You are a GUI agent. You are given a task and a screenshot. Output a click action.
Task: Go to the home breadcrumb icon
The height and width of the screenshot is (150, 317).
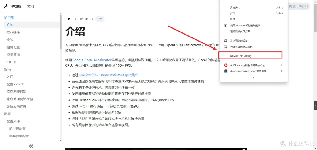[69, 19]
